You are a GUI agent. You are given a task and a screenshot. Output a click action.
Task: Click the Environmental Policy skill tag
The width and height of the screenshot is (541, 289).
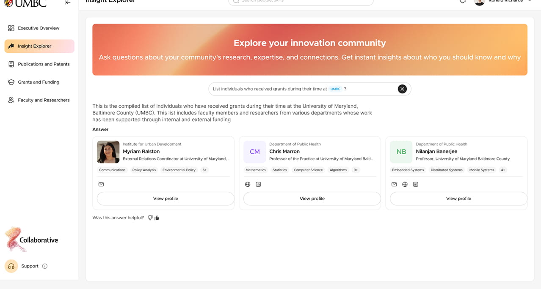click(179, 170)
